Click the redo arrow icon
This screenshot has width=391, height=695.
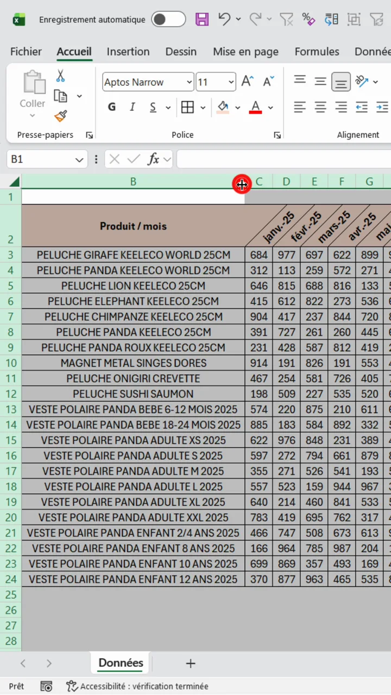click(255, 19)
